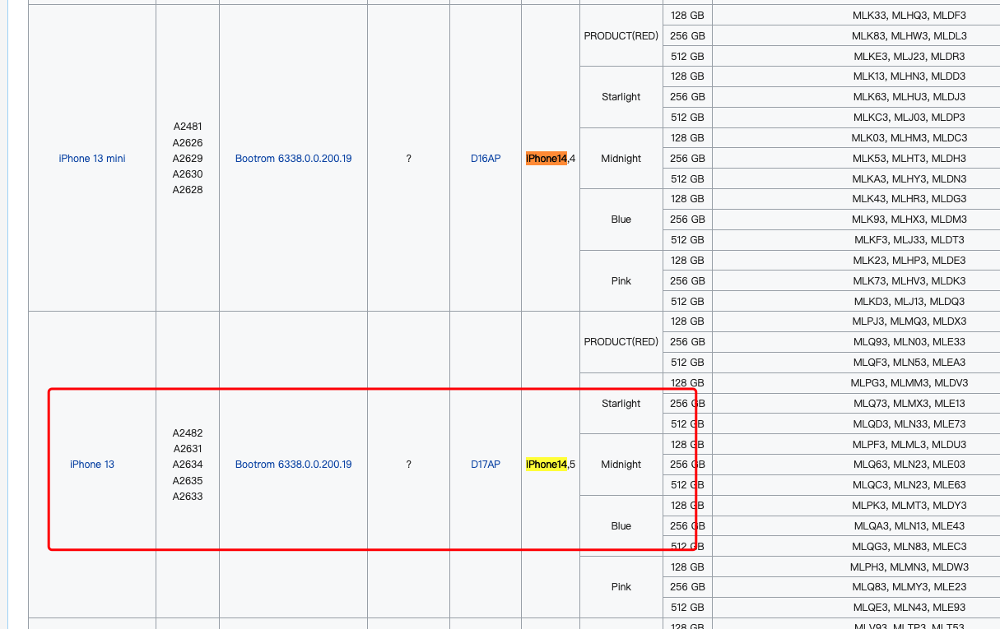
Task: Click the MLQ73, MLMX3, MLE13 cell
Action: tap(909, 404)
